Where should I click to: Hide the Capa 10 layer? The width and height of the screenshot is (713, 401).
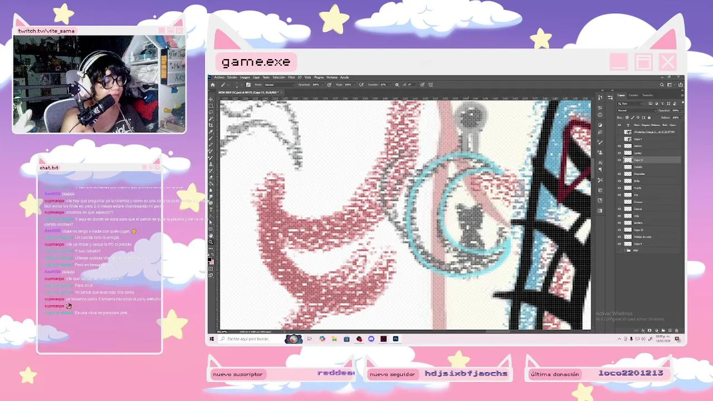(x=619, y=230)
